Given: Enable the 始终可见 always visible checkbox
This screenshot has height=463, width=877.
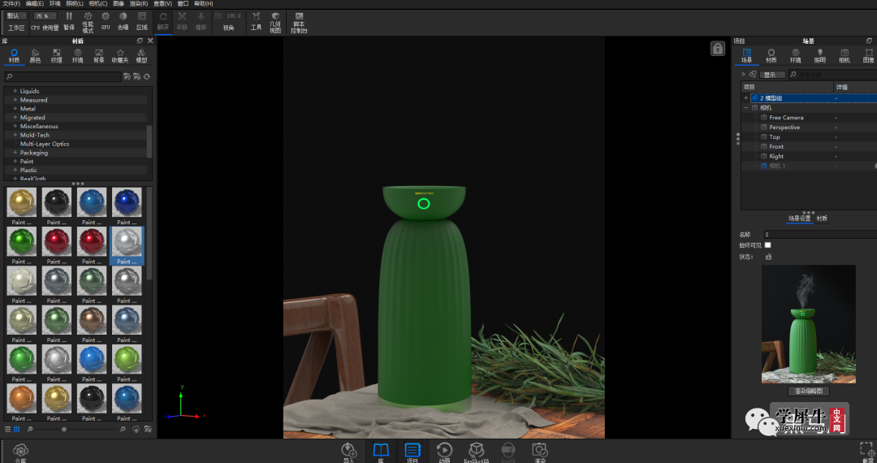Looking at the screenshot, I should coord(768,245).
